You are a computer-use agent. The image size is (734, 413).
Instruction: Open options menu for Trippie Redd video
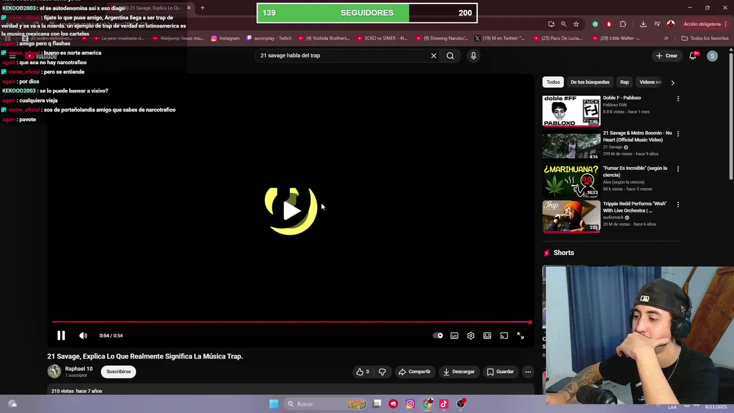tap(678, 205)
